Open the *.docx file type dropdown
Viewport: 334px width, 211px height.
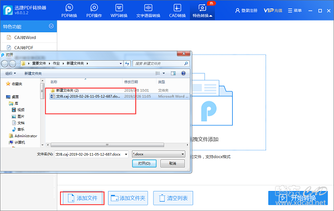point(159,154)
